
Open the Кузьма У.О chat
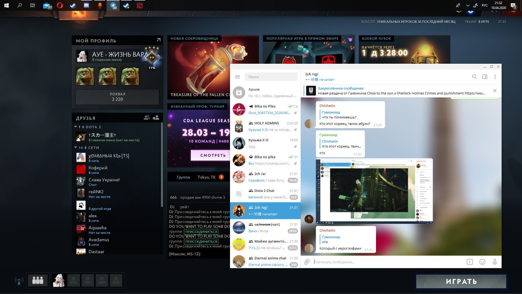point(265,143)
